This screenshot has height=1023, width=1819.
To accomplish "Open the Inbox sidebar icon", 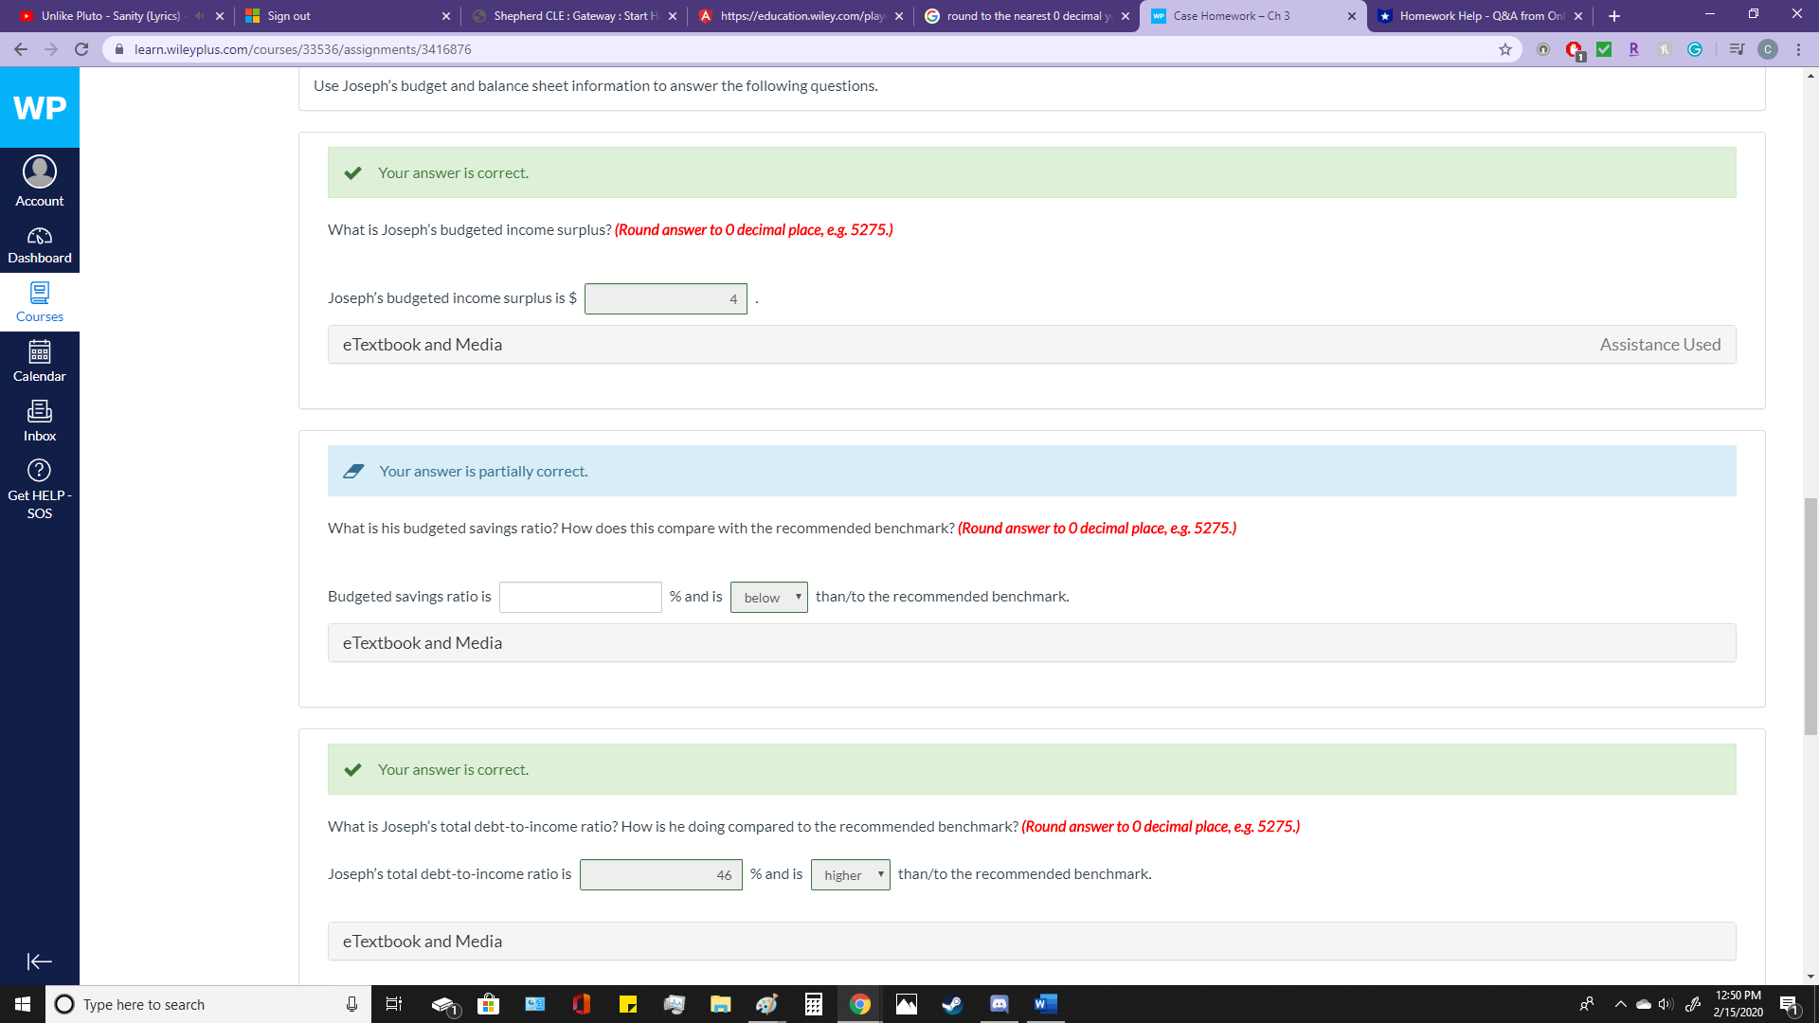I will pos(39,421).
